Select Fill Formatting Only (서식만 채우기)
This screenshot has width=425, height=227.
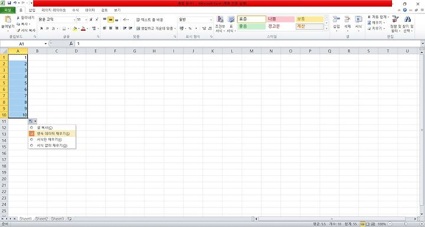tap(52, 140)
